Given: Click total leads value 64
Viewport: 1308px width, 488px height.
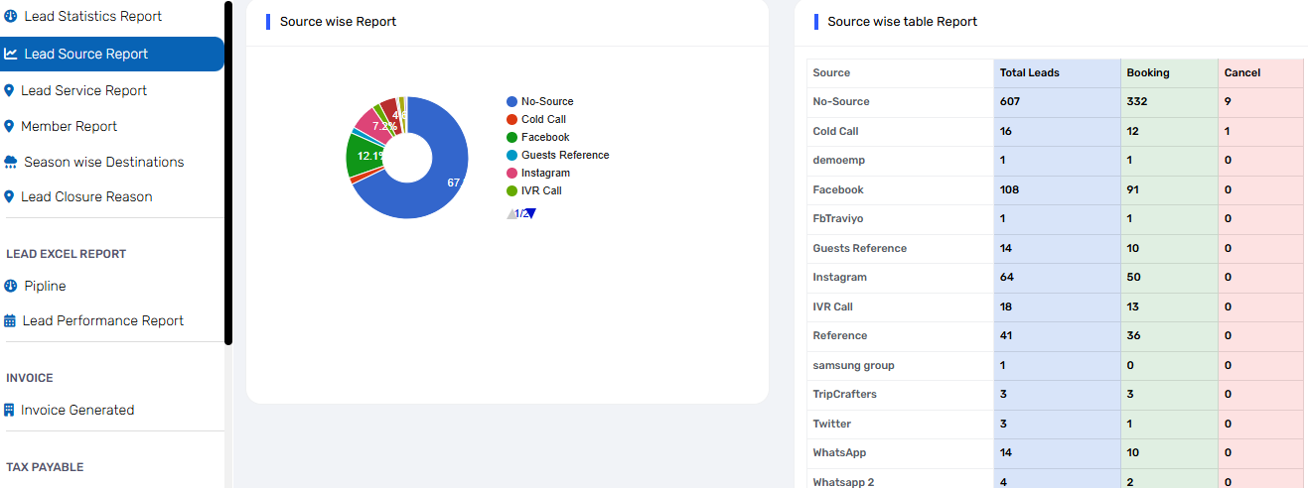Looking at the screenshot, I should pyautogui.click(x=1007, y=277).
